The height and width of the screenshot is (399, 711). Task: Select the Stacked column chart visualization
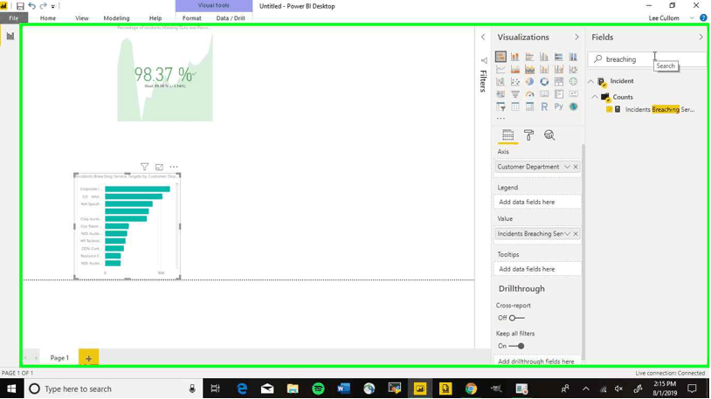[515, 57]
